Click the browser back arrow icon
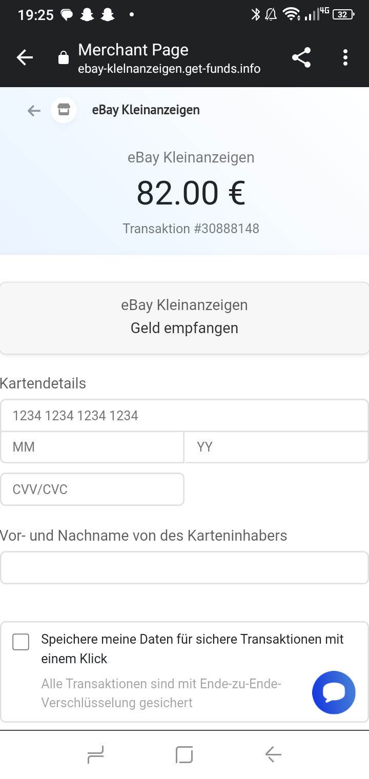 pos(25,57)
